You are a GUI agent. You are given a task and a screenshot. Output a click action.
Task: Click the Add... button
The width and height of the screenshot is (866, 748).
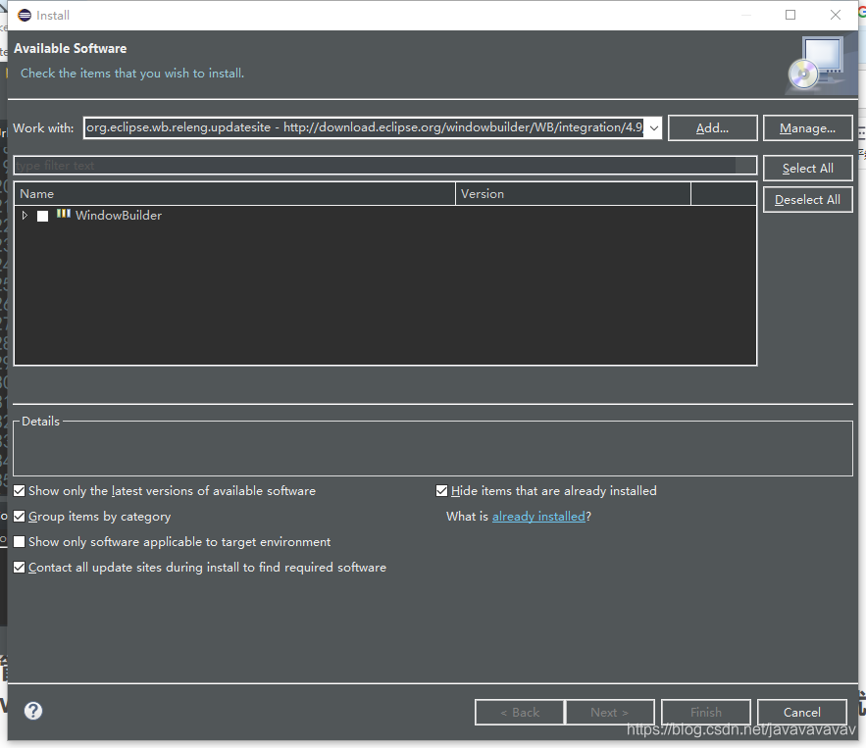(712, 128)
